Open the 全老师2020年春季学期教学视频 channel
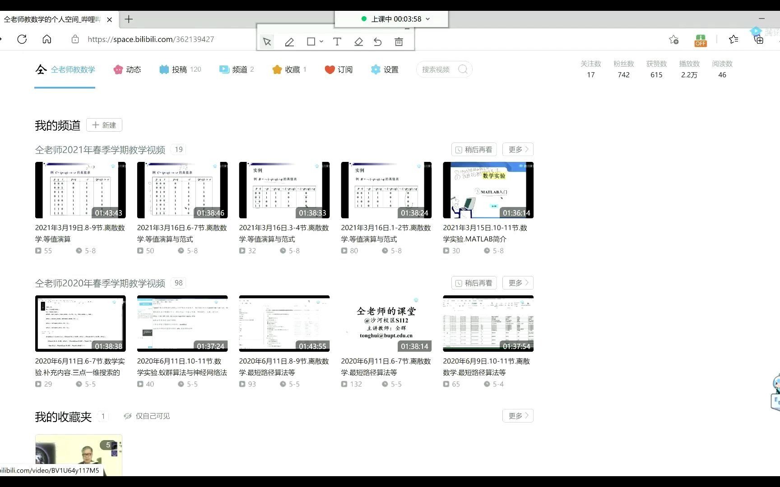The image size is (780, 487). coord(100,283)
